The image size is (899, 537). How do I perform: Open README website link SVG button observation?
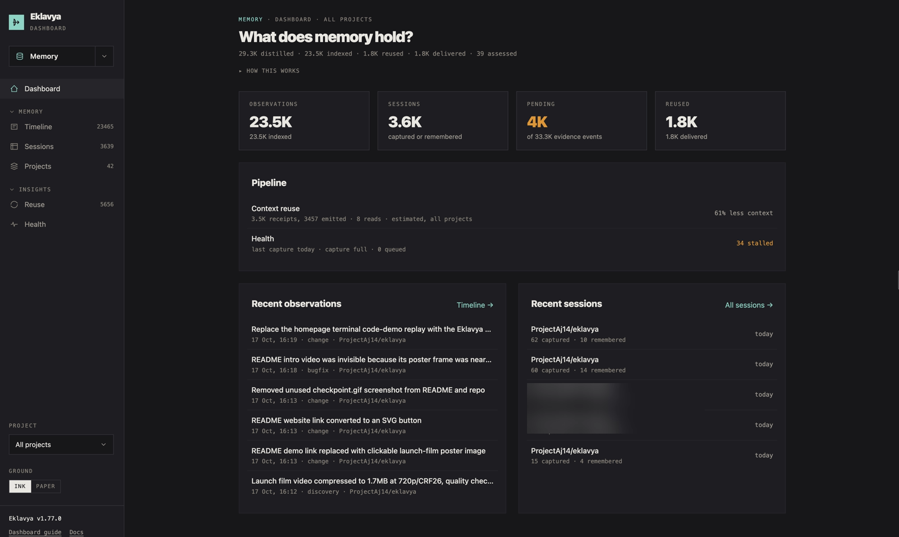[372, 425]
